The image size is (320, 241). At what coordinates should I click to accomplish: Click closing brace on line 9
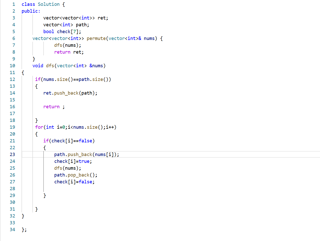click(x=34, y=59)
